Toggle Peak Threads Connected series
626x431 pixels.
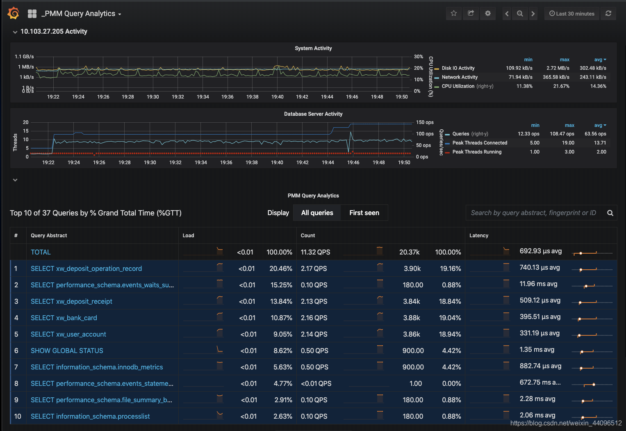pyautogui.click(x=480, y=143)
